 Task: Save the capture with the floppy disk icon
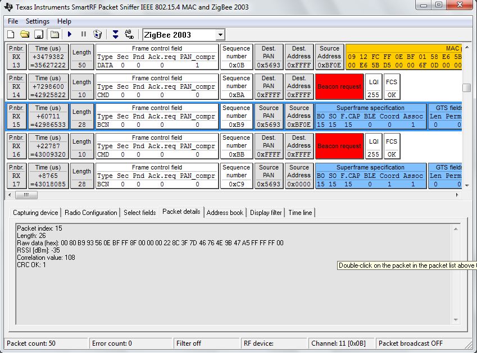tap(39, 34)
